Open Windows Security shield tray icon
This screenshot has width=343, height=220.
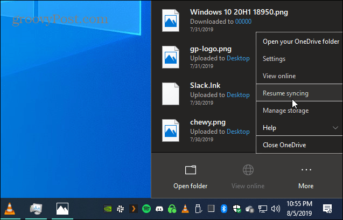point(237,209)
